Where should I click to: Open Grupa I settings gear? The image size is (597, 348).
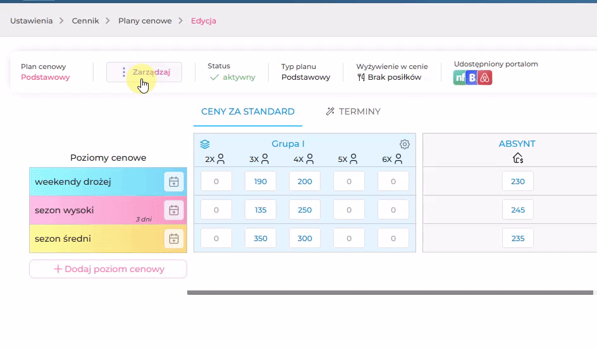point(404,144)
